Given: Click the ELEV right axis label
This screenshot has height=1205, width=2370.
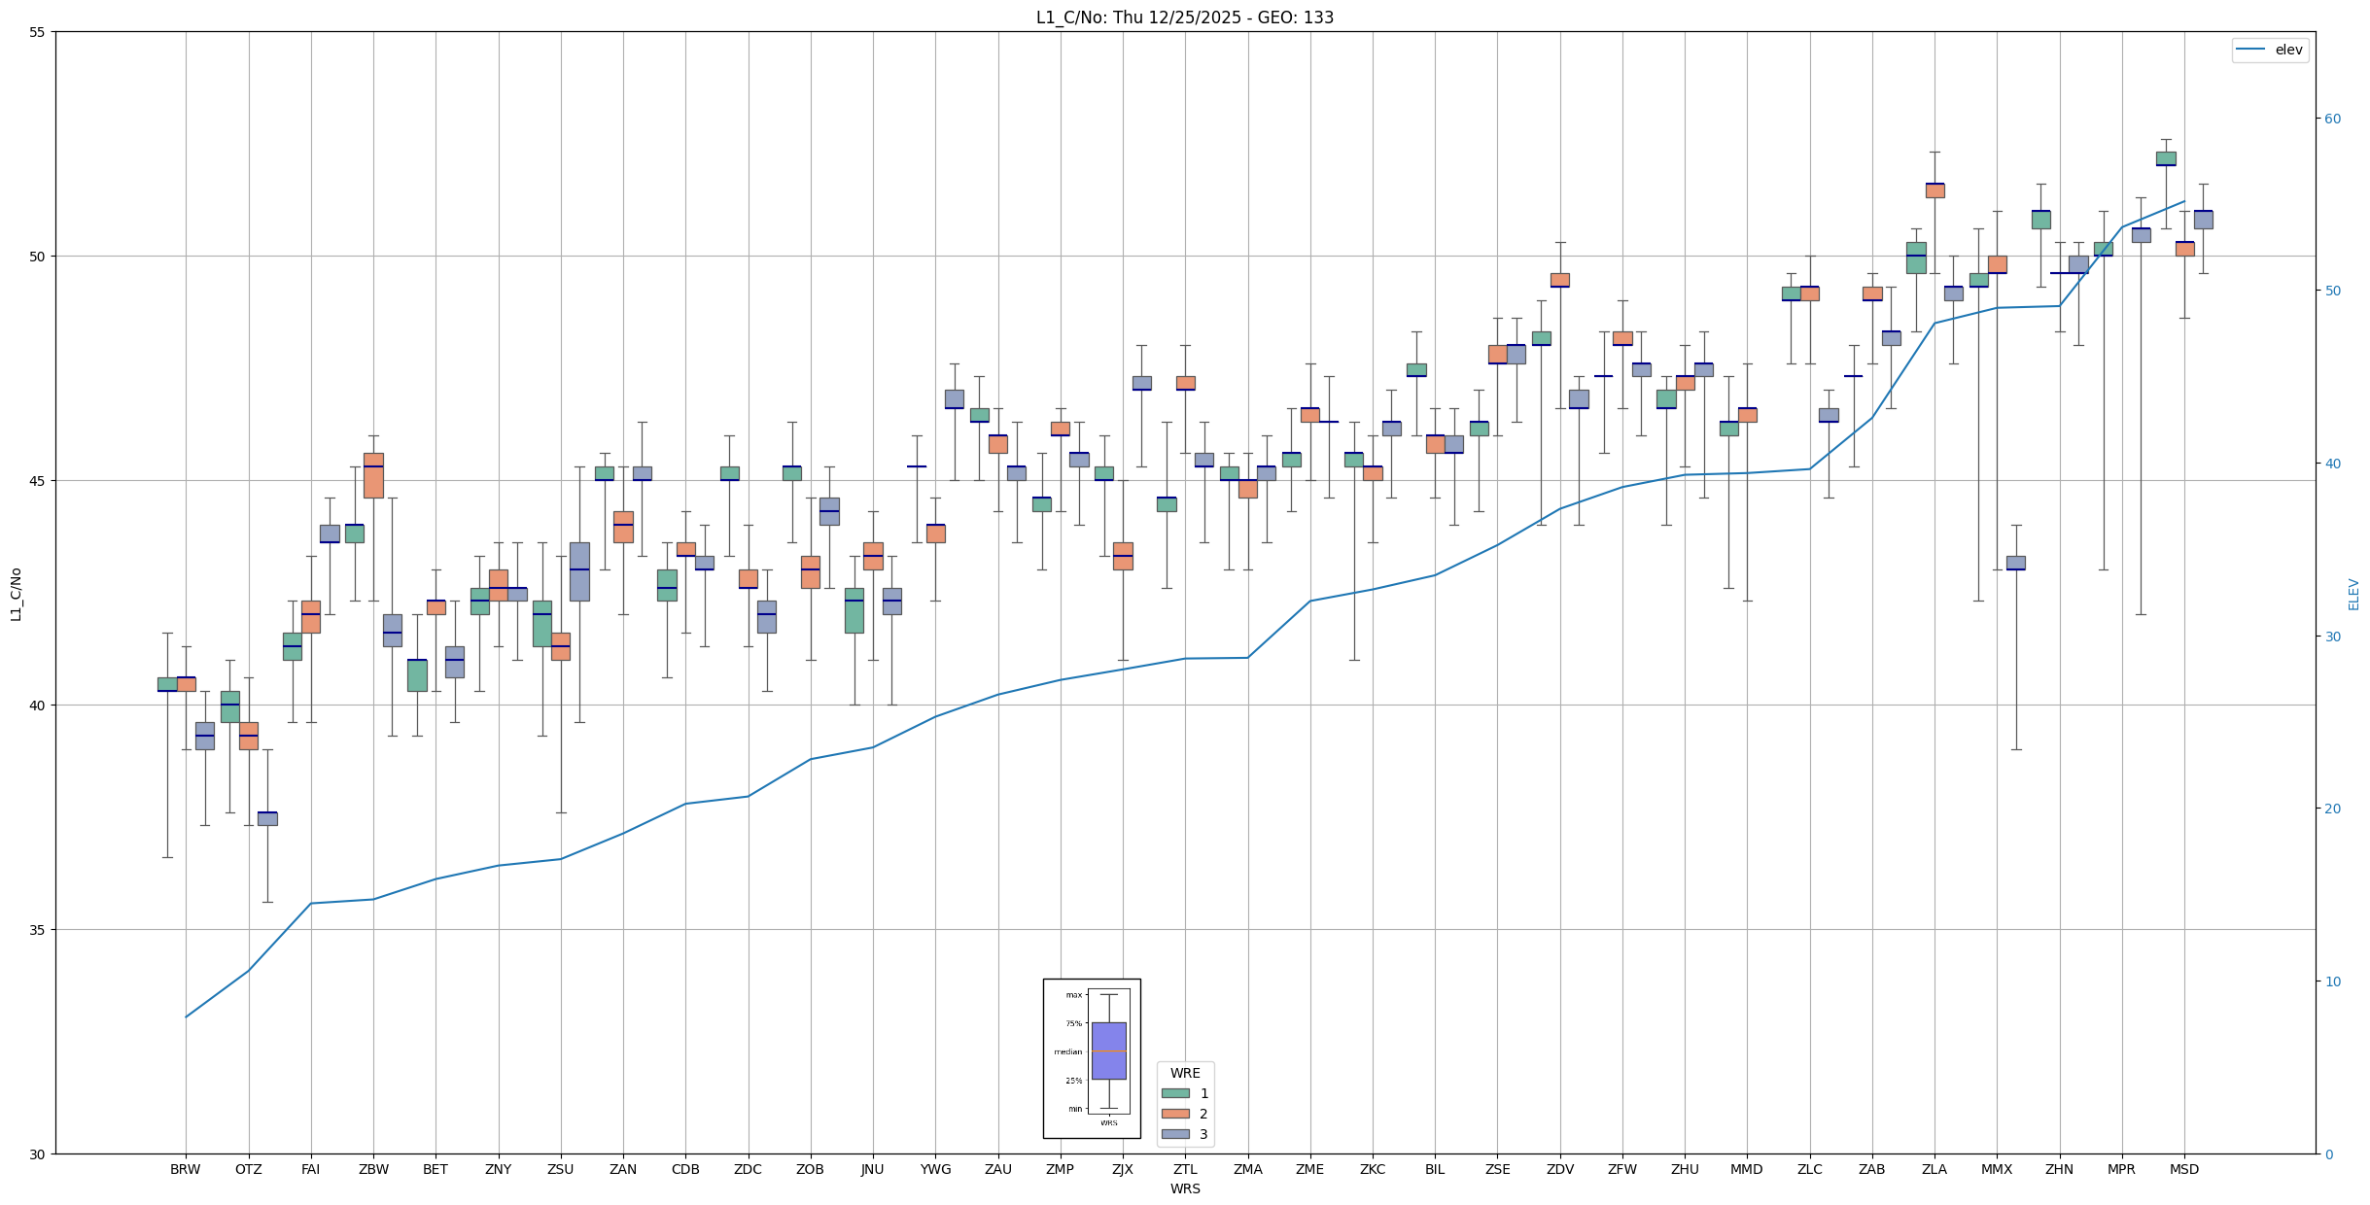Looking at the screenshot, I should (x=2353, y=594).
